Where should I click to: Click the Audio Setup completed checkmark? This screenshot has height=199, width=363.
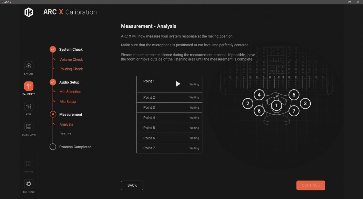coord(53,82)
